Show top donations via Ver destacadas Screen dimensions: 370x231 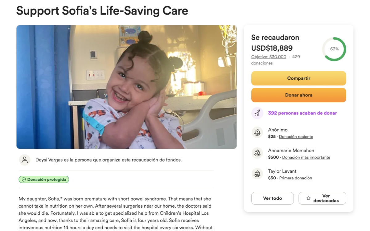pos(322,198)
